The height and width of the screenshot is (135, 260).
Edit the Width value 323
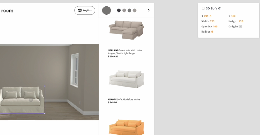click(x=212, y=21)
